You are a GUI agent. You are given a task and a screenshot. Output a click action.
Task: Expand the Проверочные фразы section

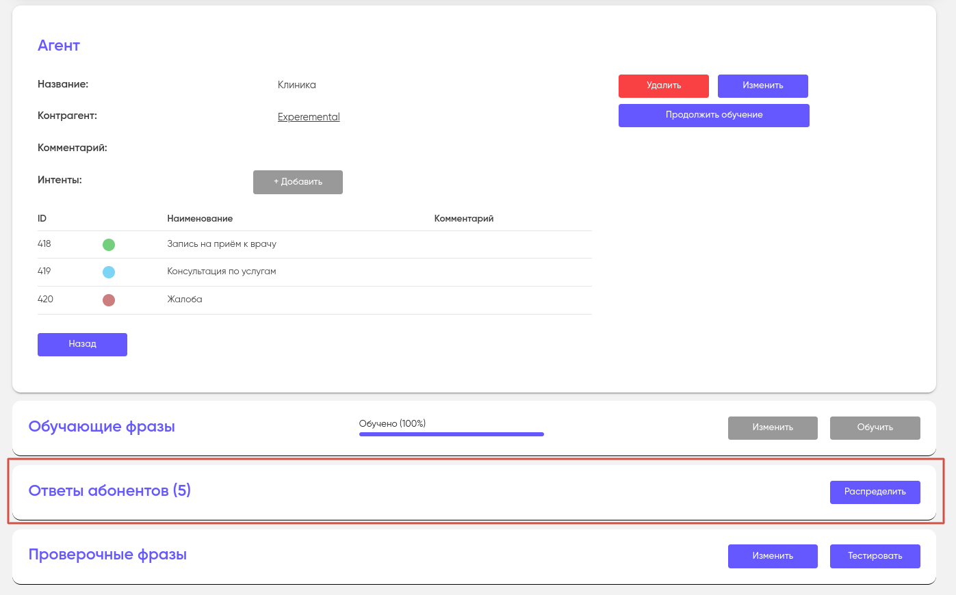[107, 555]
